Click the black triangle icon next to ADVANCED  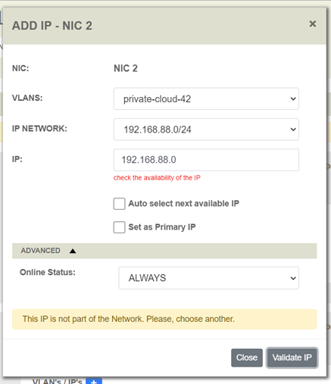[73, 251]
